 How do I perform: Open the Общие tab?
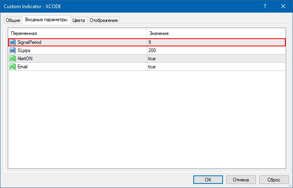[13, 20]
